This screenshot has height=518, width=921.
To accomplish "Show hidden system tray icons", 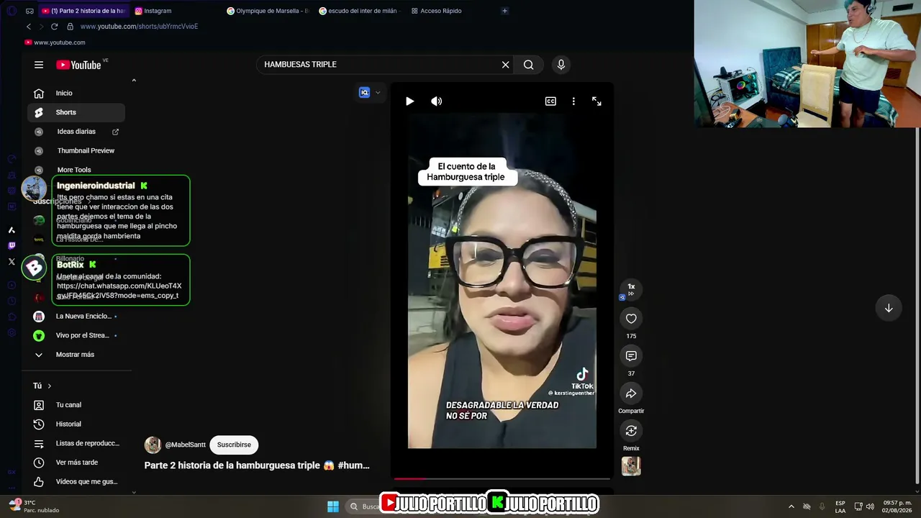I will (791, 506).
